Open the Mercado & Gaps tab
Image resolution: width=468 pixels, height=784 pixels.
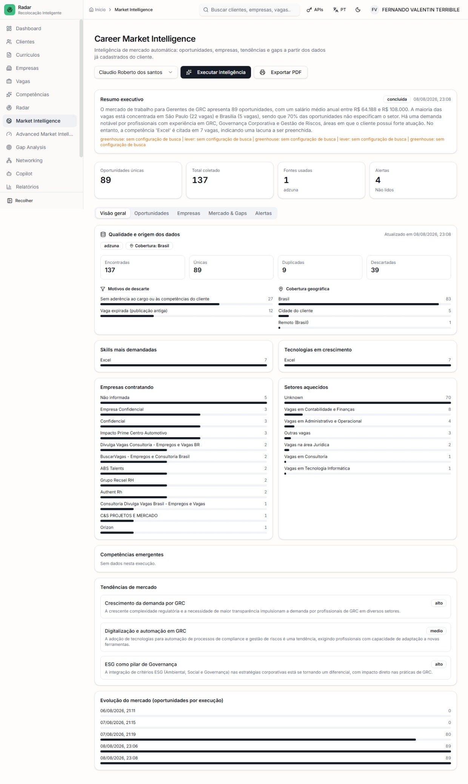tap(228, 213)
